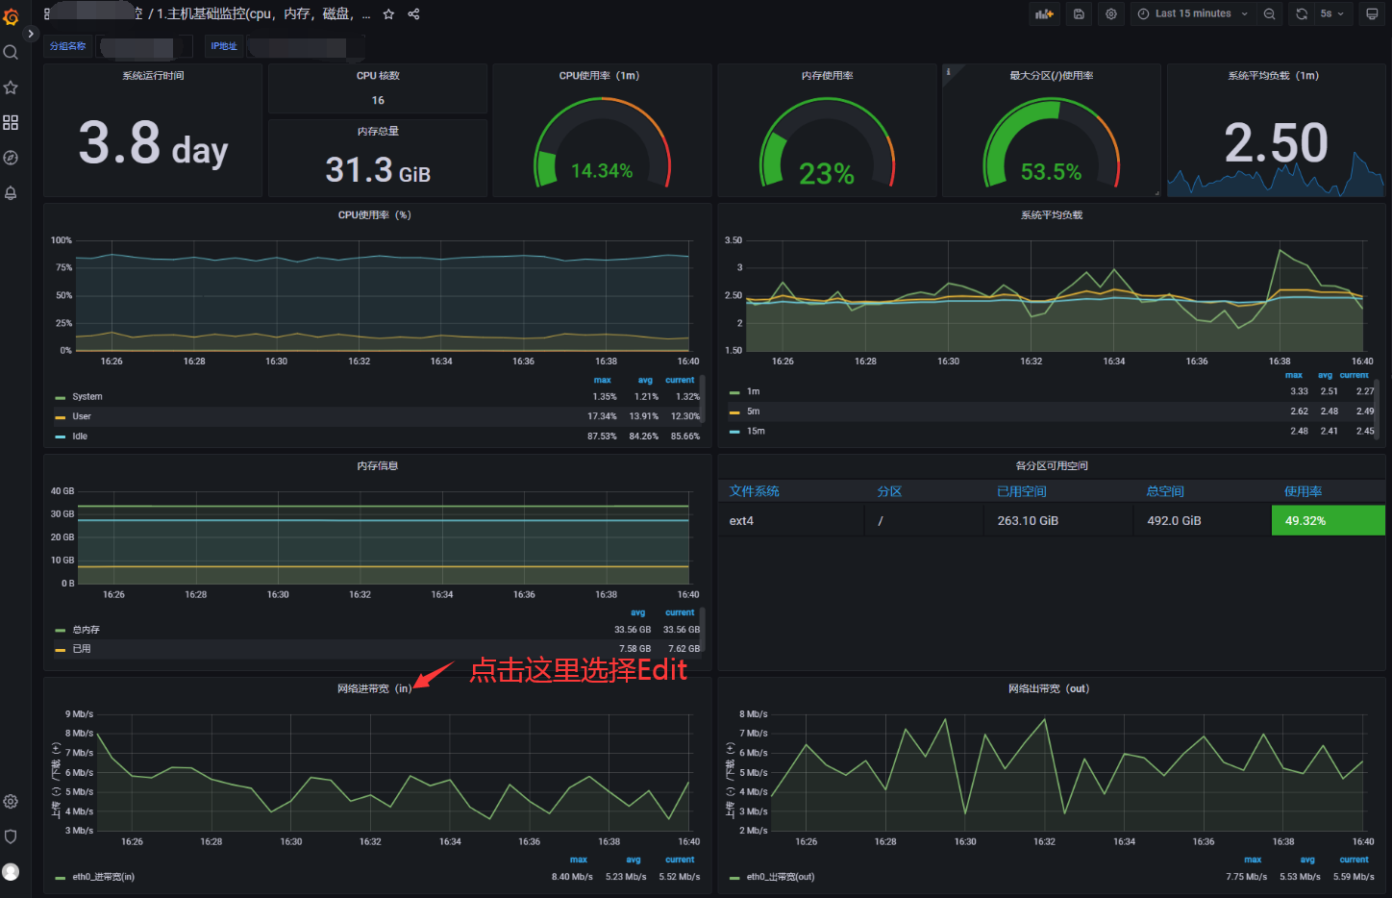Open the search dashboards icon in sidebar
The height and width of the screenshot is (898, 1392).
(11, 52)
